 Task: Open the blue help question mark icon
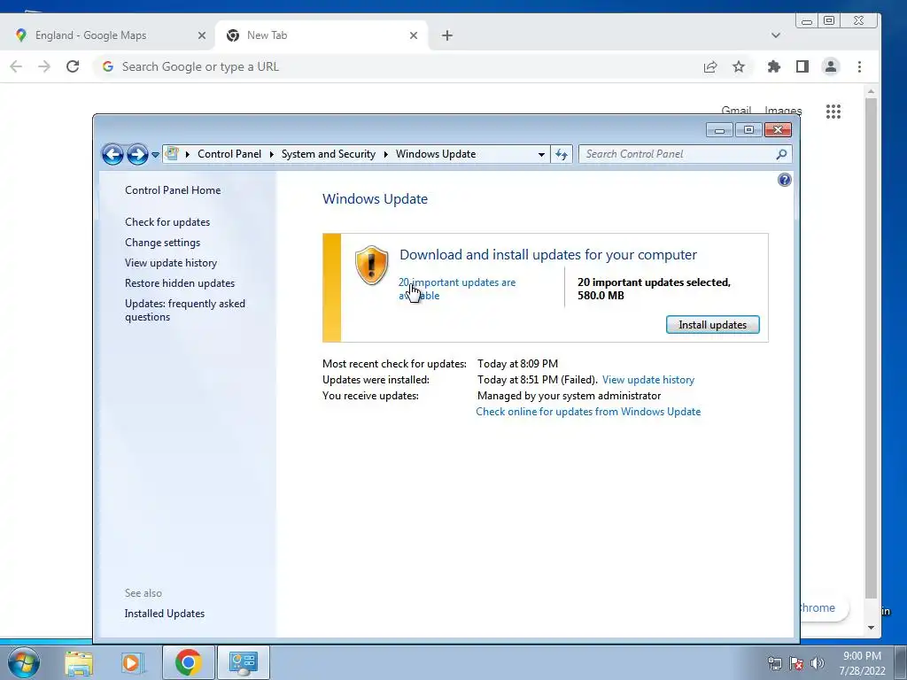tap(785, 180)
